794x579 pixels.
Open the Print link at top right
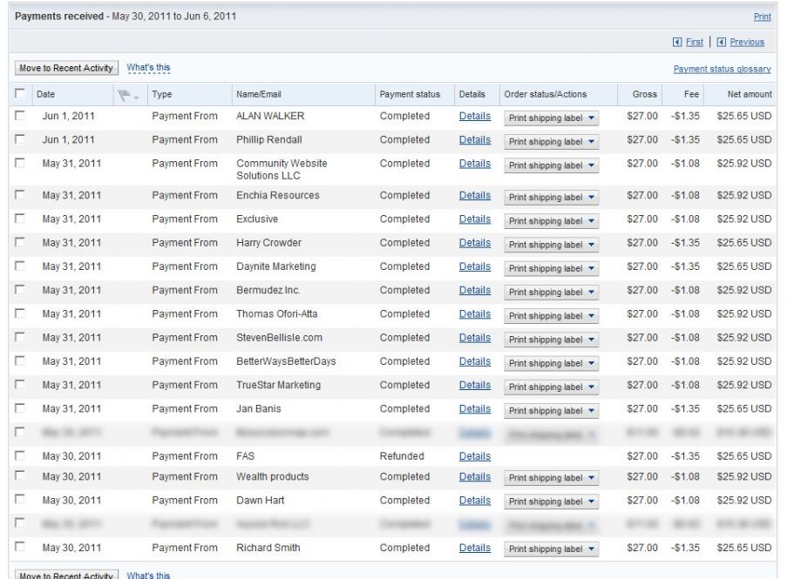[763, 16]
